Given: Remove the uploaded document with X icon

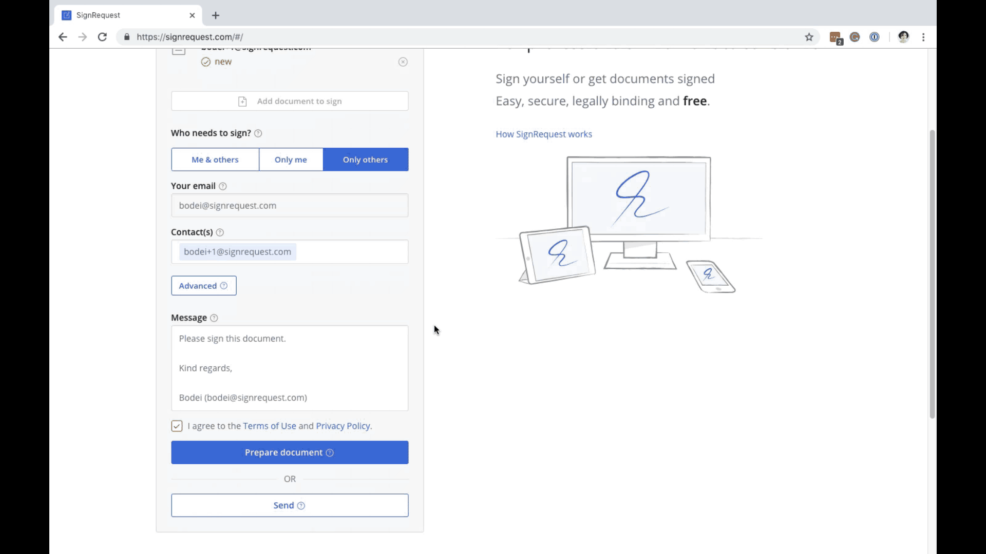Looking at the screenshot, I should (403, 62).
